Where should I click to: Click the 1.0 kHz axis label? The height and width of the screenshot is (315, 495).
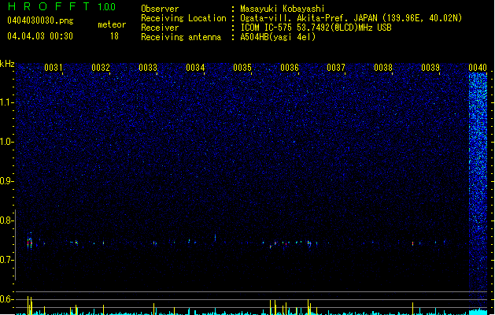pyautogui.click(x=7, y=142)
